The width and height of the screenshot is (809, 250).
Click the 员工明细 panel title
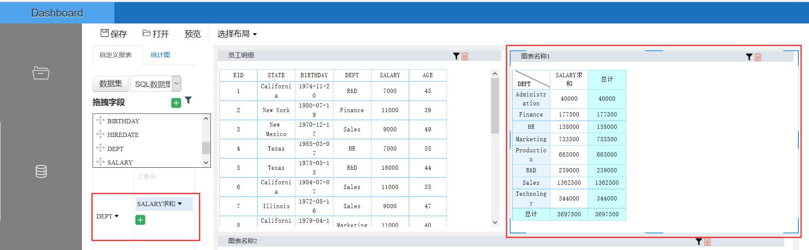click(x=241, y=55)
